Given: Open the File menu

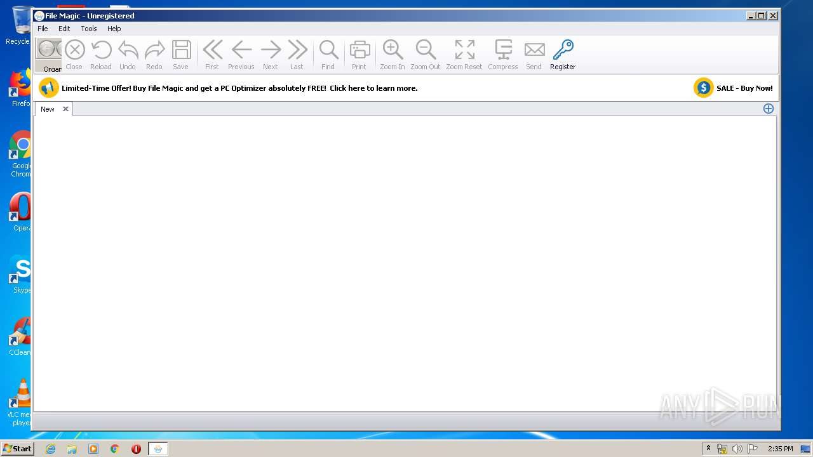Looking at the screenshot, I should 43,29.
